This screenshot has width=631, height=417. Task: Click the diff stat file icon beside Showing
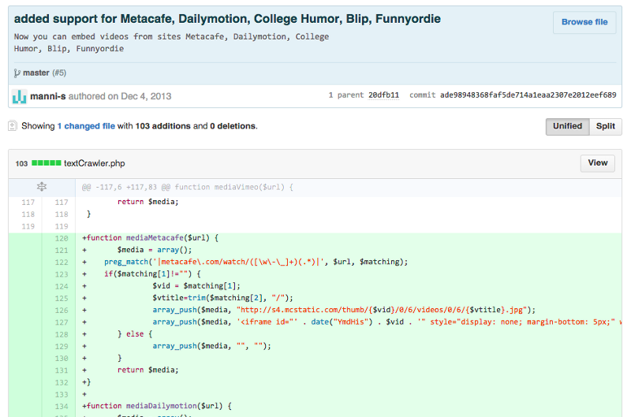tap(13, 126)
